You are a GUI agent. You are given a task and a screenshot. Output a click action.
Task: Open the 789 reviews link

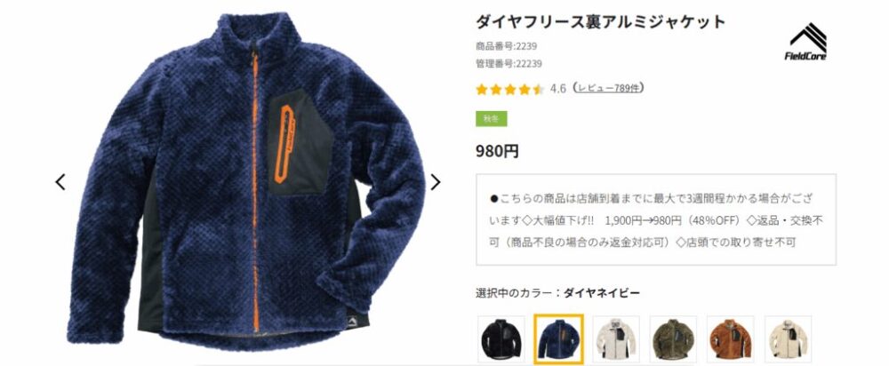pyautogui.click(x=608, y=88)
